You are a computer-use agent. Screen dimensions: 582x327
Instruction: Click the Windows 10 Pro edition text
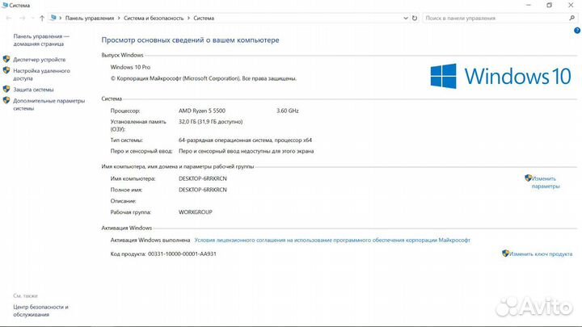pos(130,67)
